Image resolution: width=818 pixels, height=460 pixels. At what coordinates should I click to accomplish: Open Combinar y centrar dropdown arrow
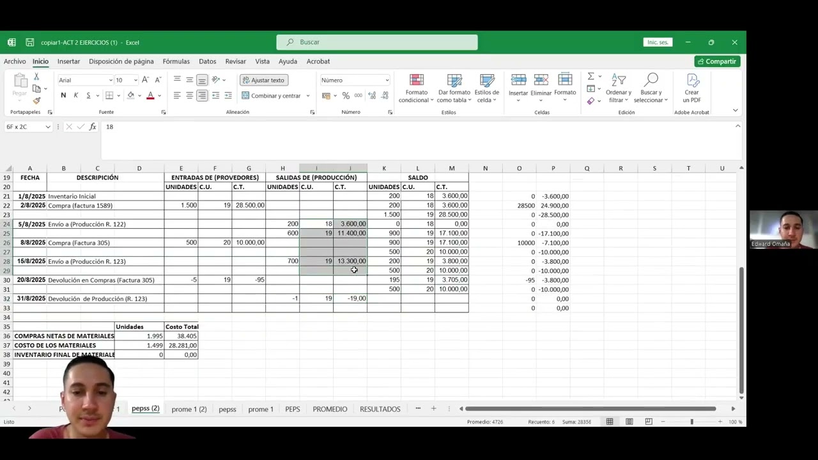307,96
